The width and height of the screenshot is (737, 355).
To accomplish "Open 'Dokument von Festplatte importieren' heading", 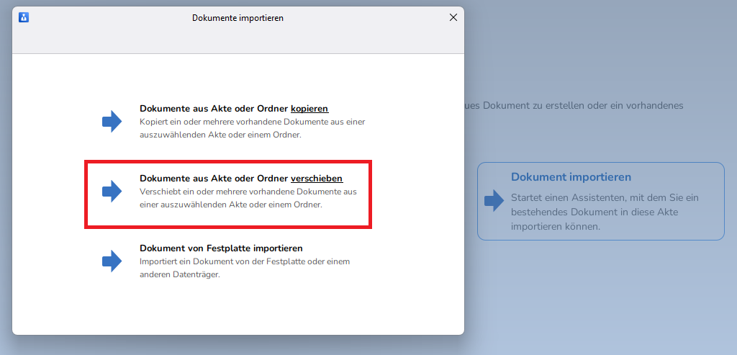I will click(x=221, y=248).
